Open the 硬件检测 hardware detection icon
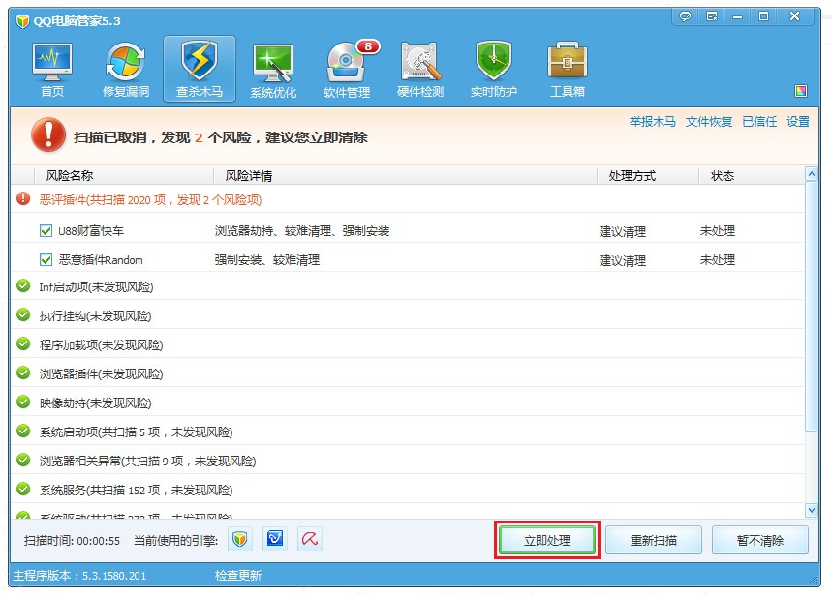This screenshot has height=596, width=832. tap(420, 70)
